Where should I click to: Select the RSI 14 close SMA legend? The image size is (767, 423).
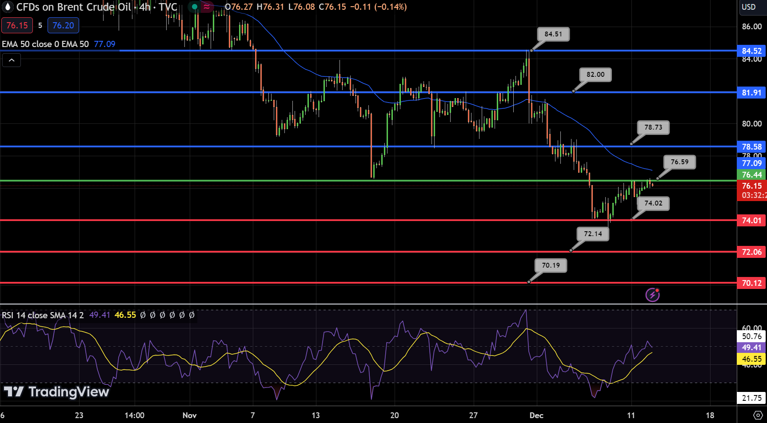43,315
